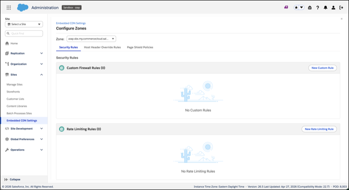349x190 pixels.
Task: Open the app launcher grid icon
Action: click(9, 7)
